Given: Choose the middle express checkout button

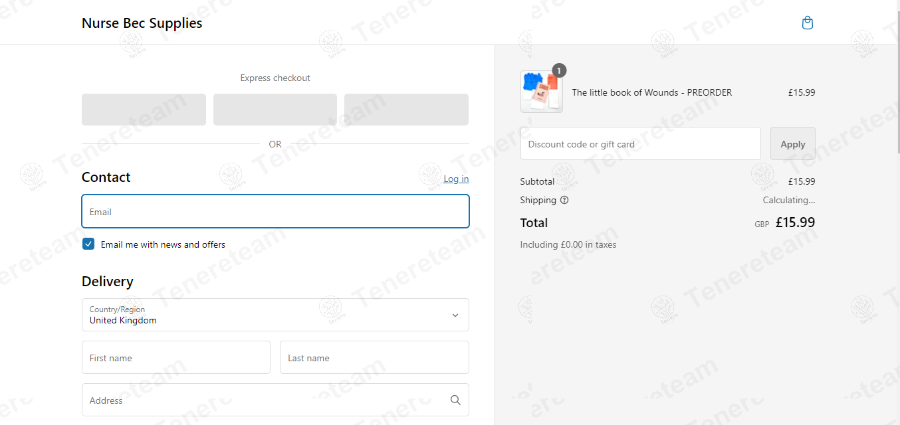Looking at the screenshot, I should pyautogui.click(x=275, y=110).
